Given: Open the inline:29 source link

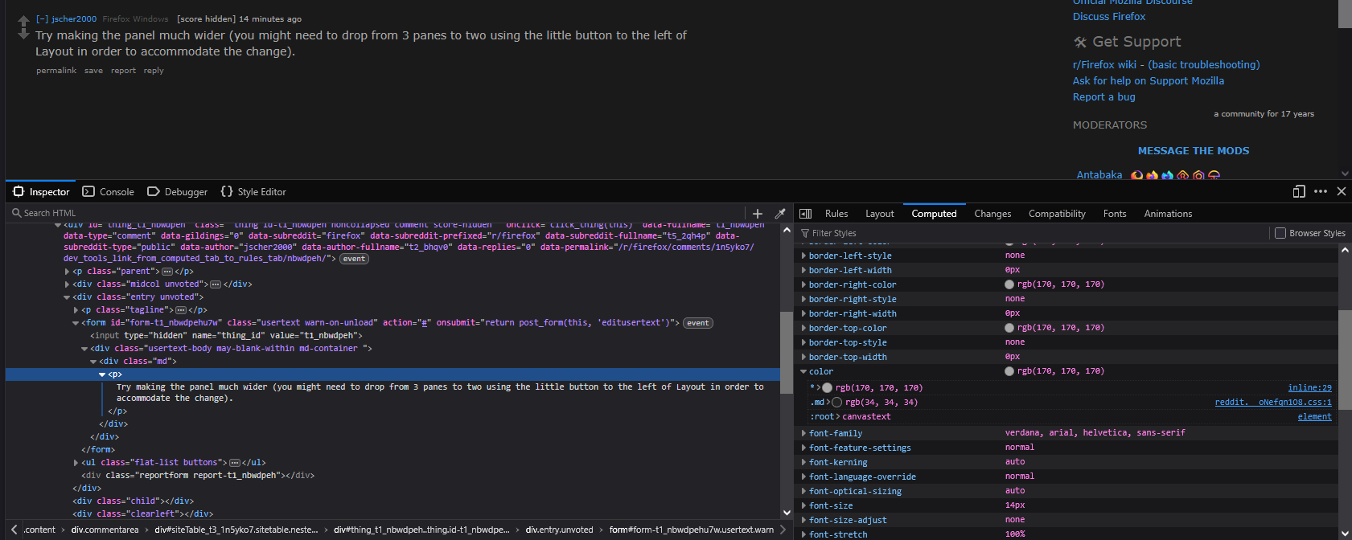Looking at the screenshot, I should click(1309, 388).
